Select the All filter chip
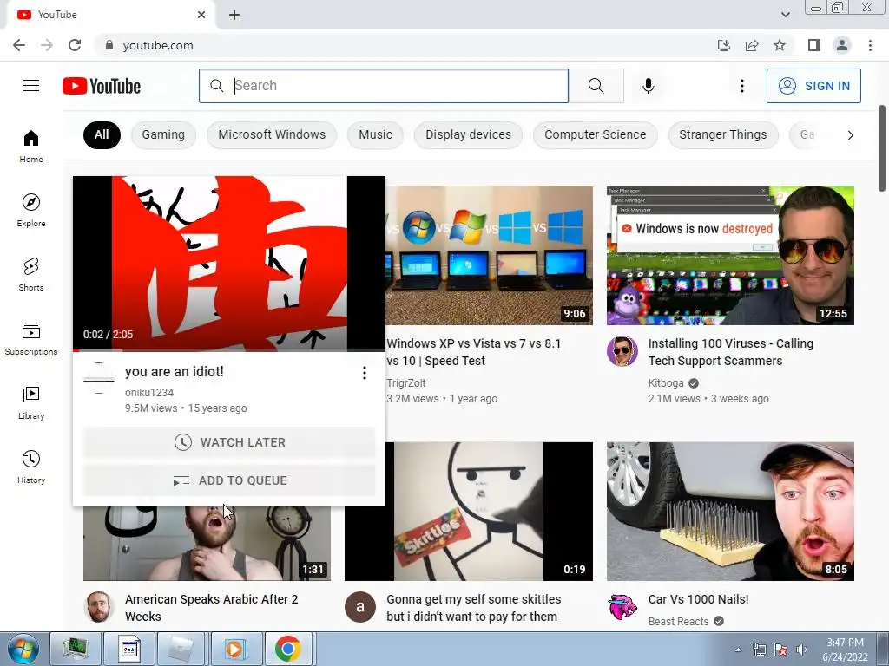This screenshot has width=889, height=666. pos(102,134)
